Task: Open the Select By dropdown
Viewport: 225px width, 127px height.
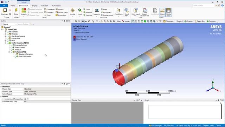Action: pyautogui.click(x=200, y=21)
